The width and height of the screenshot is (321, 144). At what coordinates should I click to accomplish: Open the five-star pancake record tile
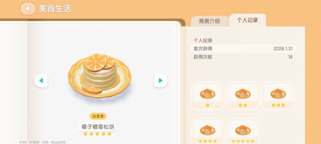[x=243, y=132]
